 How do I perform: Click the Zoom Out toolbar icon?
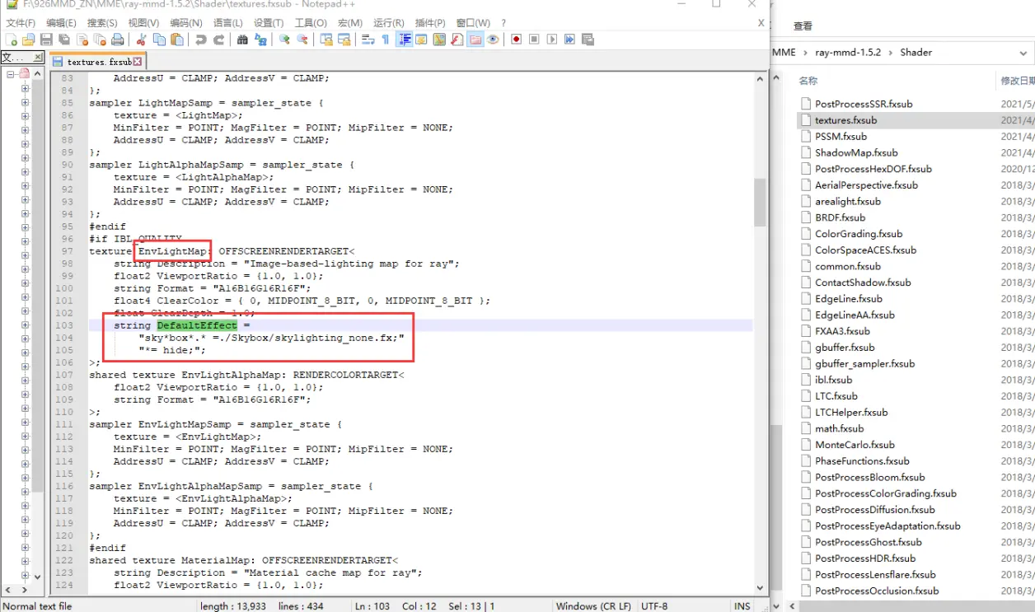[x=302, y=40]
